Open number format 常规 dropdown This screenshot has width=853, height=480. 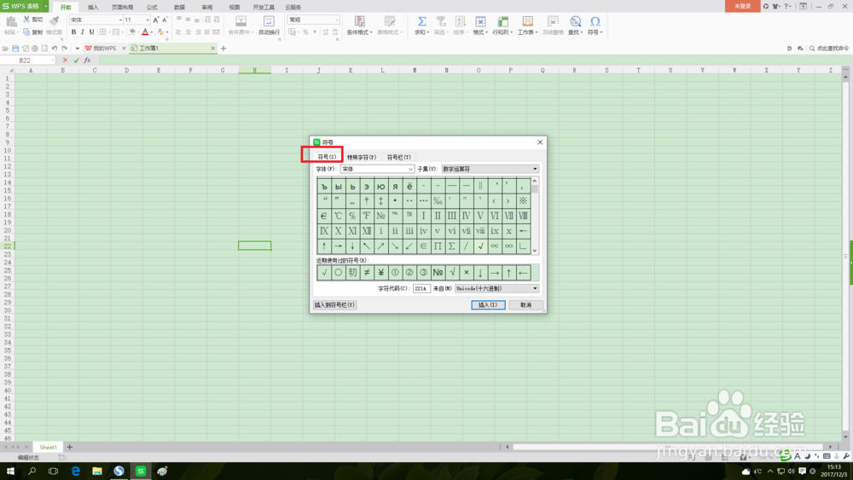[337, 20]
